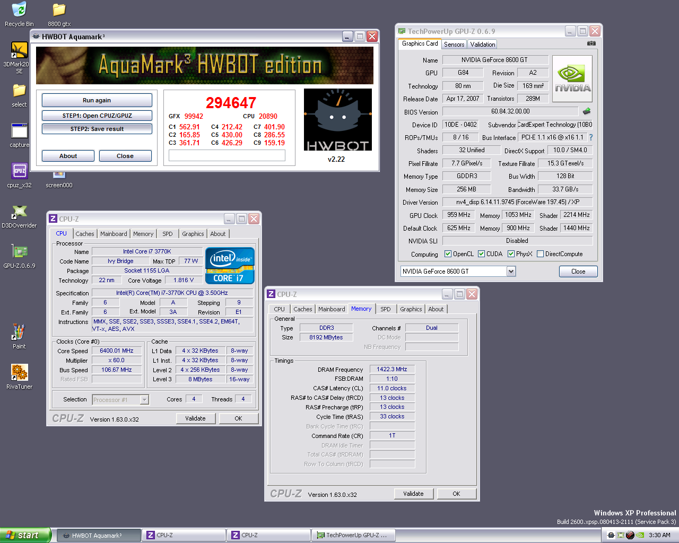Open SPD tab in CPU-Z Memory window
This screenshot has width=679, height=543.
tap(386, 309)
